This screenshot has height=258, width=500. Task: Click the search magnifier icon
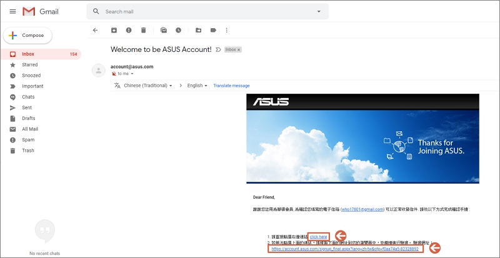(96, 11)
